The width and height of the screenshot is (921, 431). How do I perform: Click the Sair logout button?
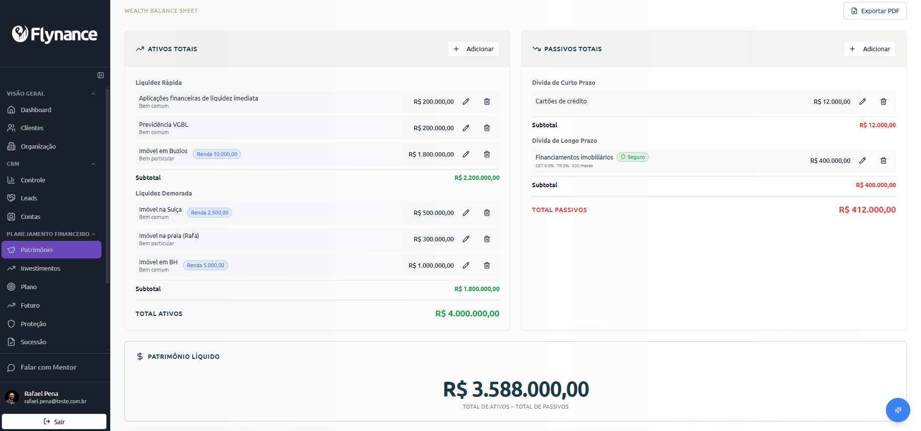coord(54,421)
